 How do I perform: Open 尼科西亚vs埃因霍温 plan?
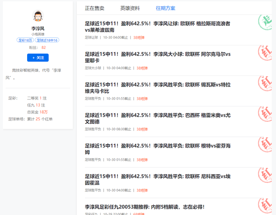[158, 179]
